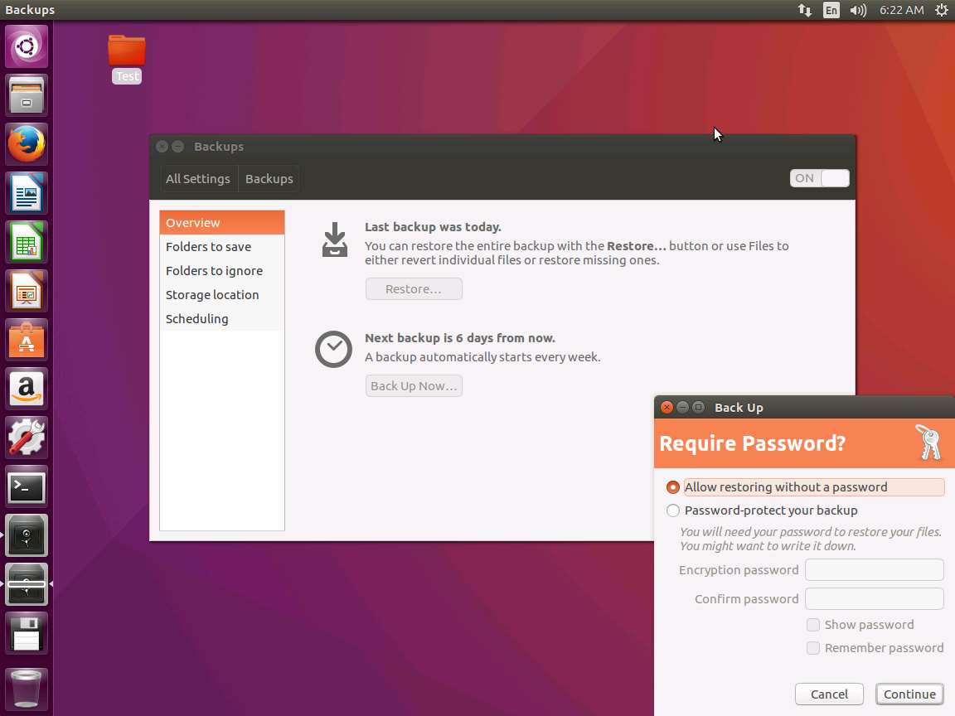Click the network connection indicator
955x716 pixels.
click(x=805, y=10)
